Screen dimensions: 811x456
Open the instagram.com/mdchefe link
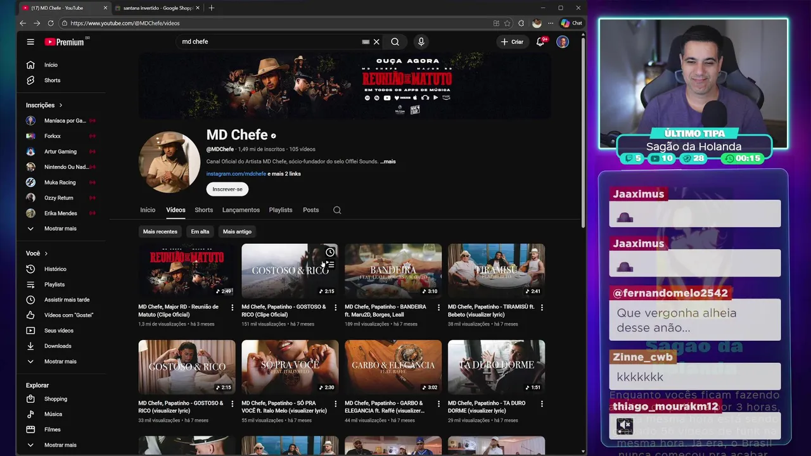click(236, 174)
